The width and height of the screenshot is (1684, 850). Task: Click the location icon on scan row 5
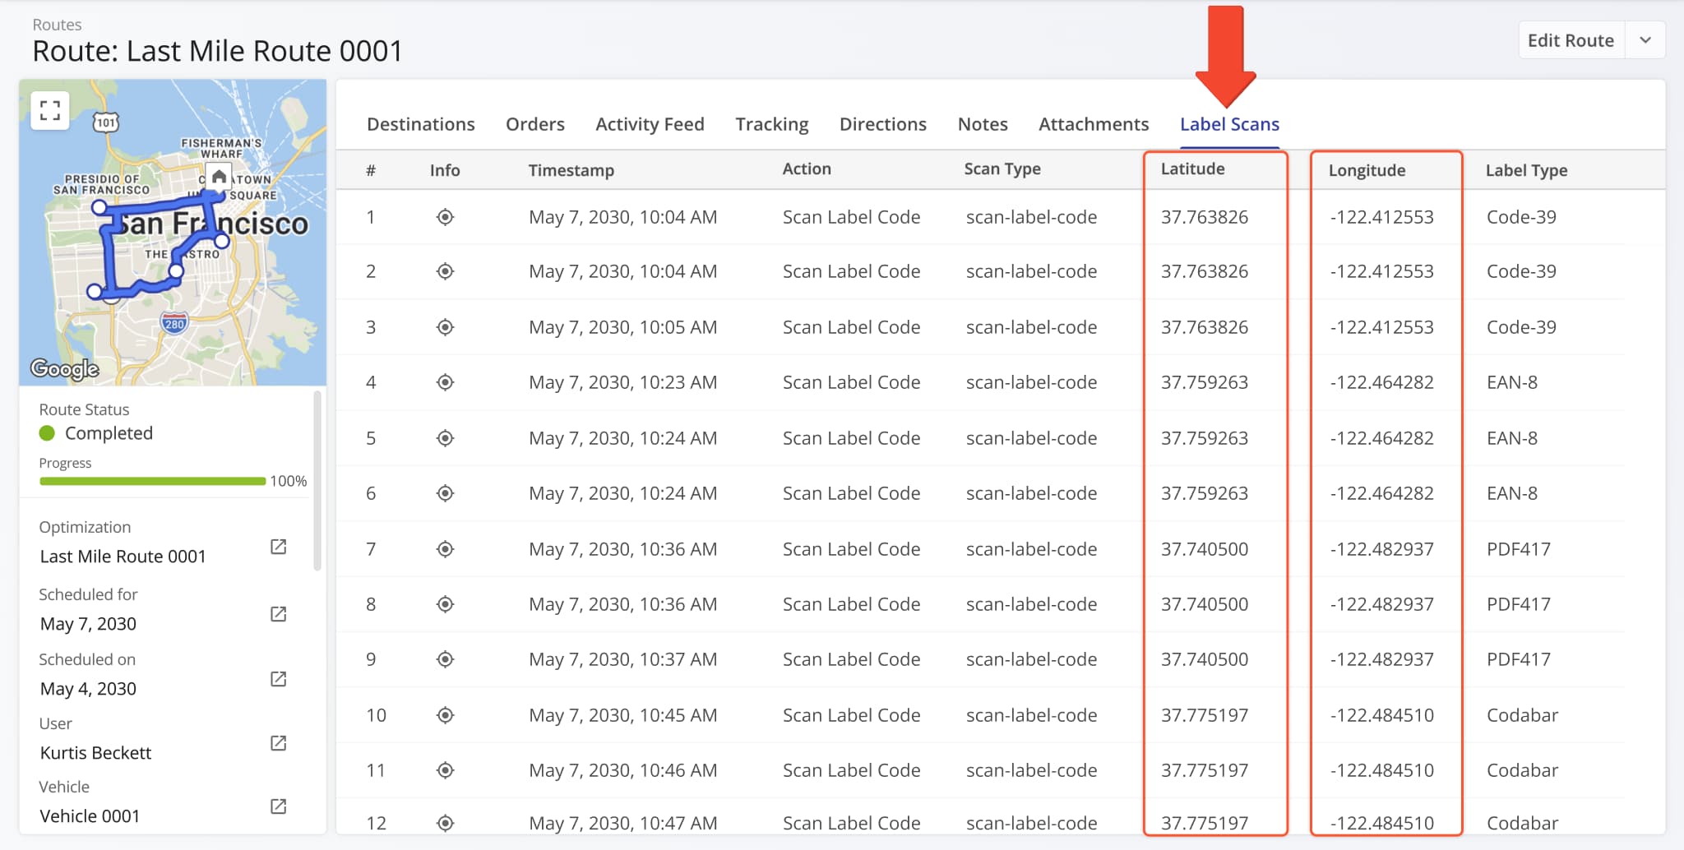(x=444, y=438)
